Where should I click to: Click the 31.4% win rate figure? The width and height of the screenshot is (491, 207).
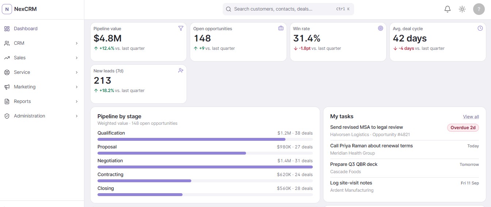coord(307,38)
